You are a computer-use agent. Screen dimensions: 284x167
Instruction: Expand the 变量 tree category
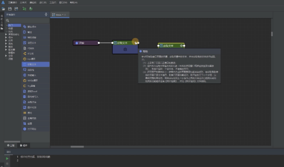coord(6,56)
